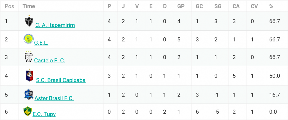The height and width of the screenshot is (120, 288).
Task: Open the C. A. Itapemirim team link
Action: (x=55, y=25)
